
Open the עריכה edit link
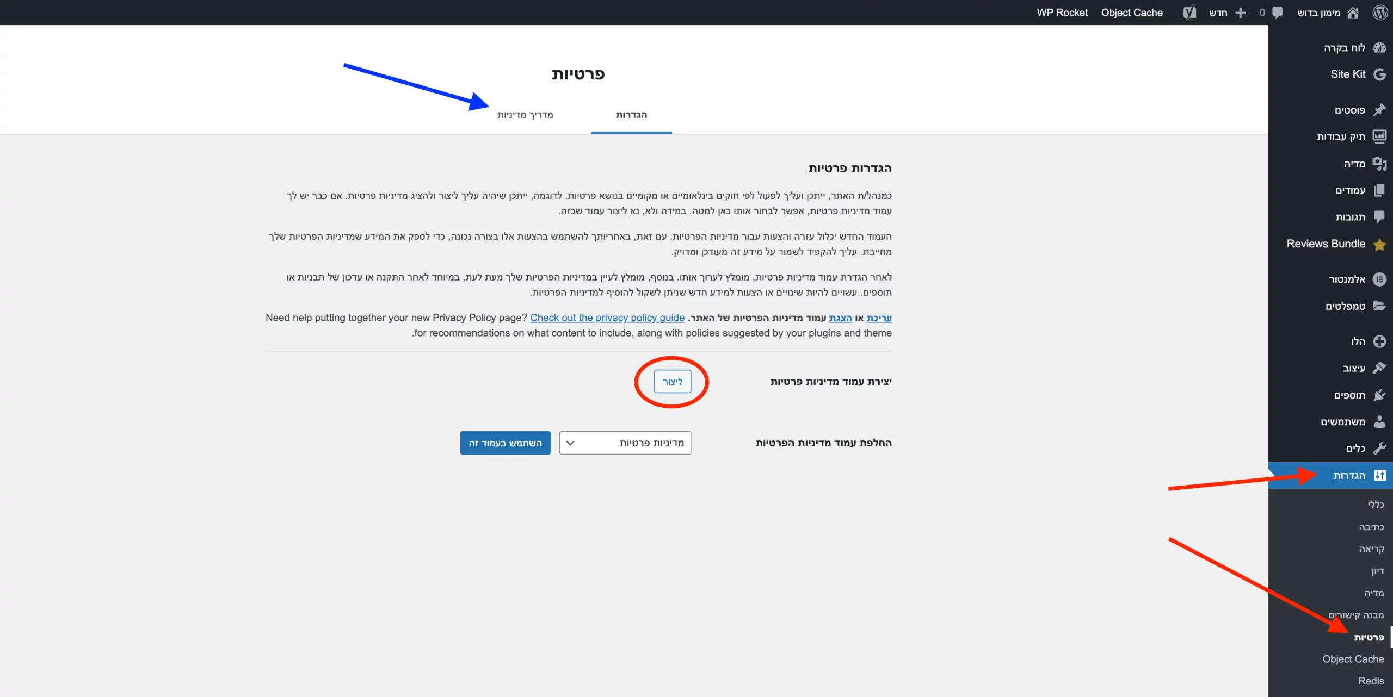click(879, 318)
